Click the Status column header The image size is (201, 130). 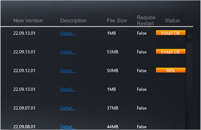pyautogui.click(x=172, y=21)
